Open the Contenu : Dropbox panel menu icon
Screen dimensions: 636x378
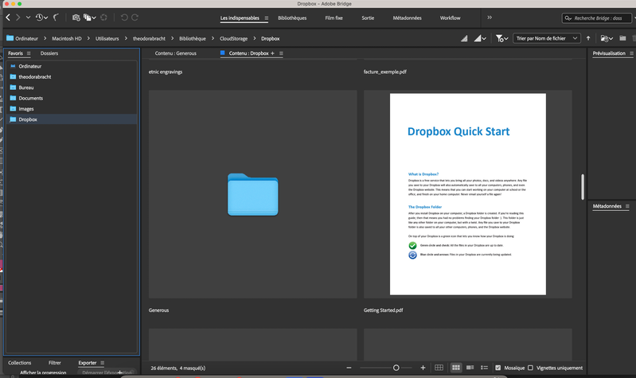[281, 53]
